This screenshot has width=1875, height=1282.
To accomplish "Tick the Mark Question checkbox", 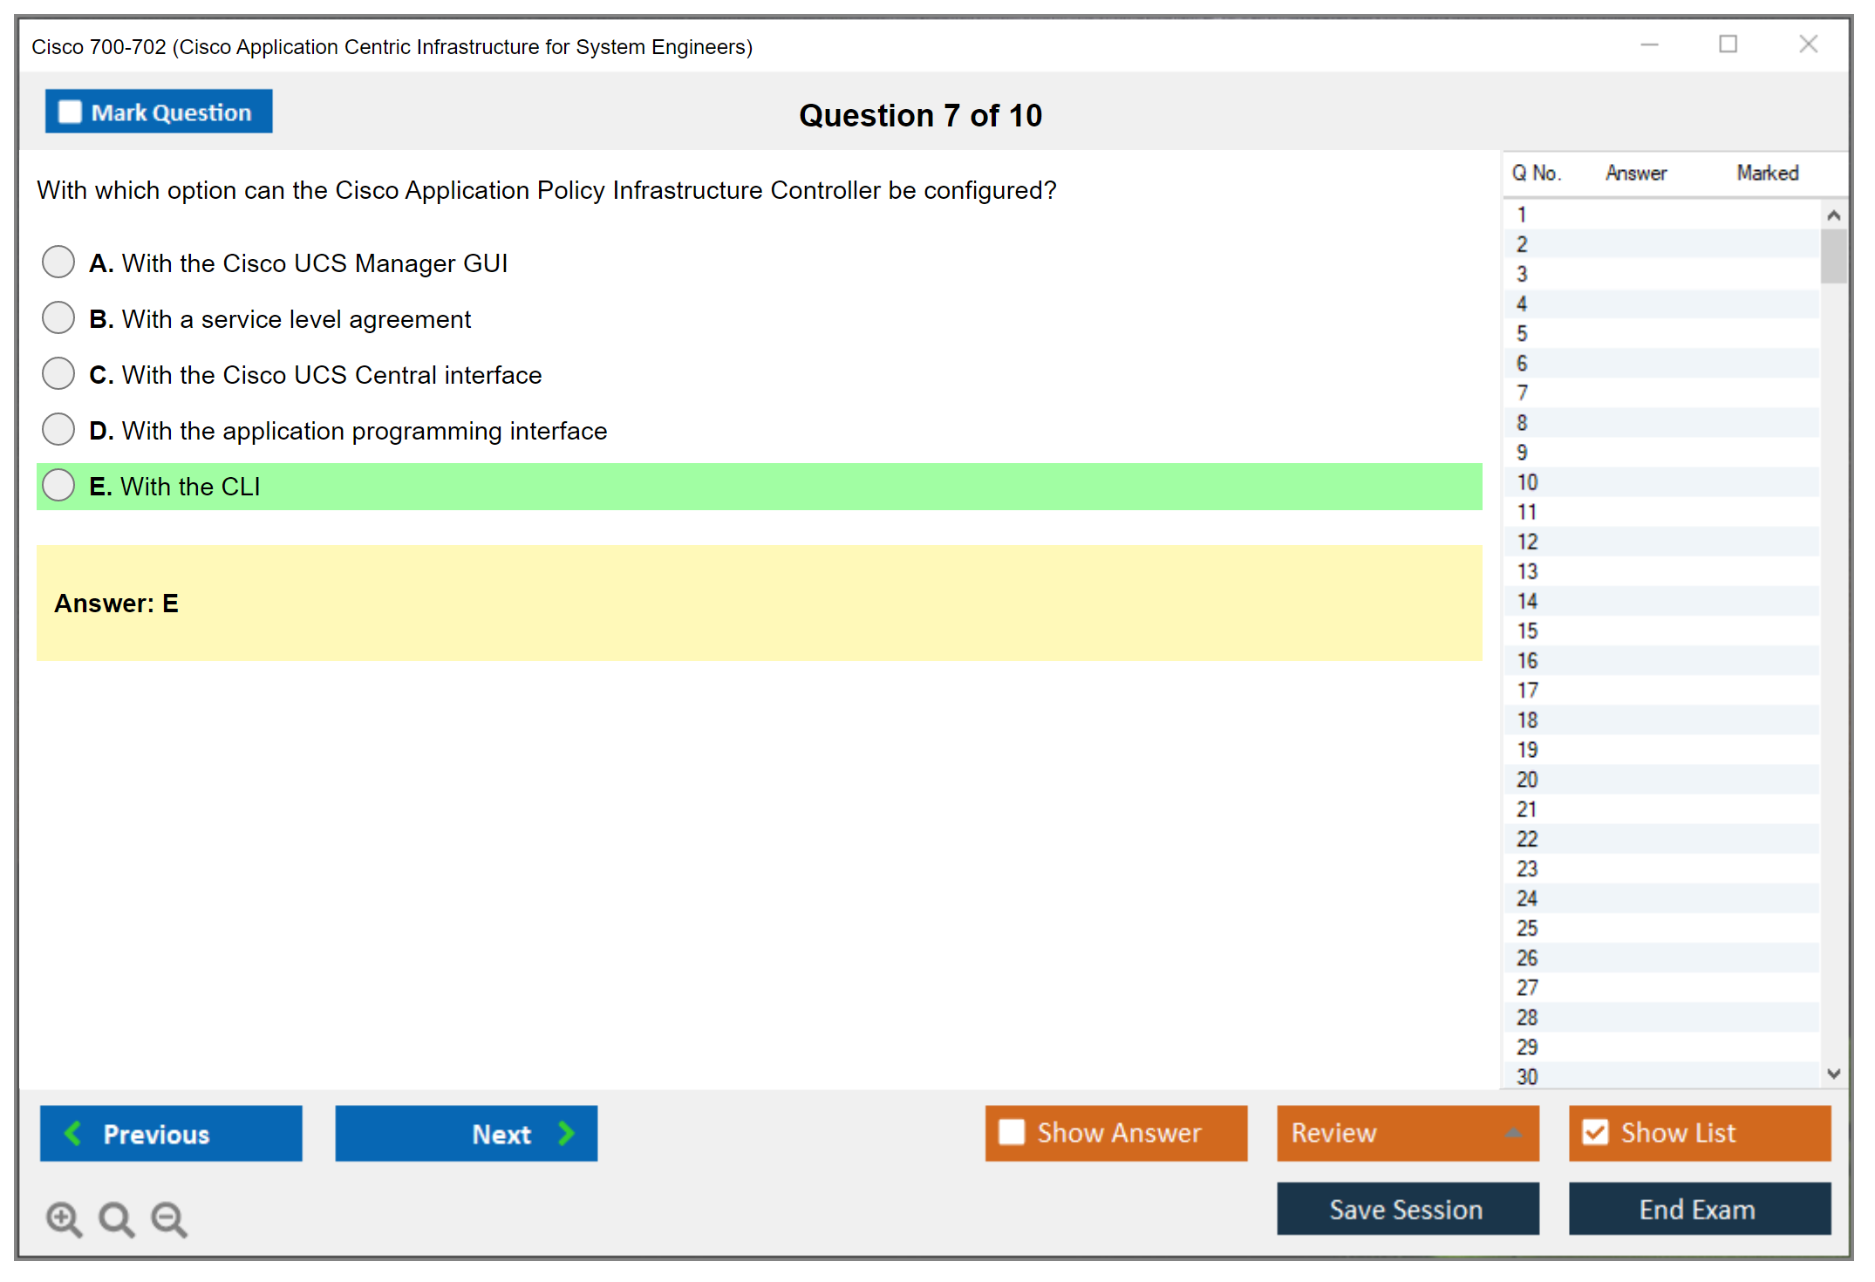I will [x=70, y=112].
